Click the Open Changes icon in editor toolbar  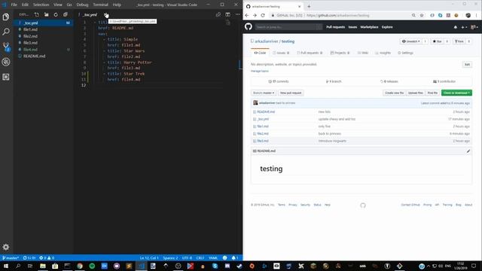[218, 14]
